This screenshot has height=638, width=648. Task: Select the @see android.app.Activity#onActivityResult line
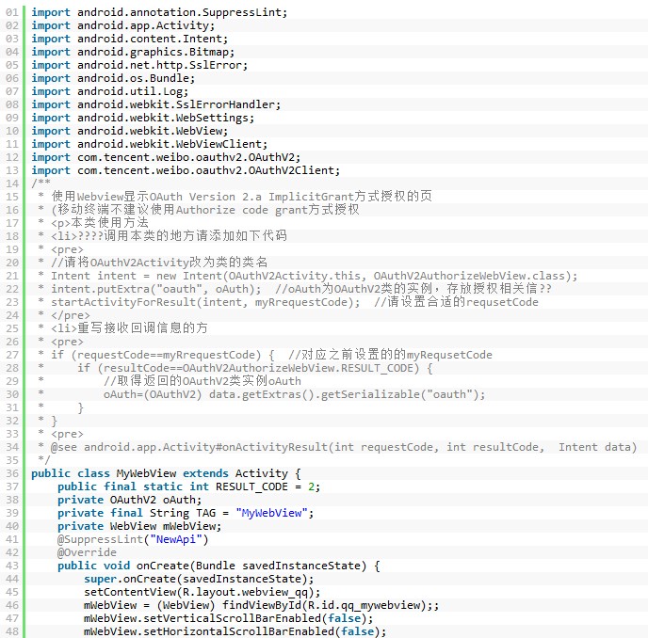pos(337,448)
